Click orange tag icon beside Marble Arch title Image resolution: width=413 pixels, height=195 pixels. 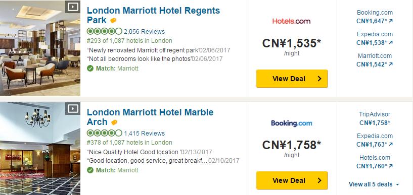tap(114, 122)
